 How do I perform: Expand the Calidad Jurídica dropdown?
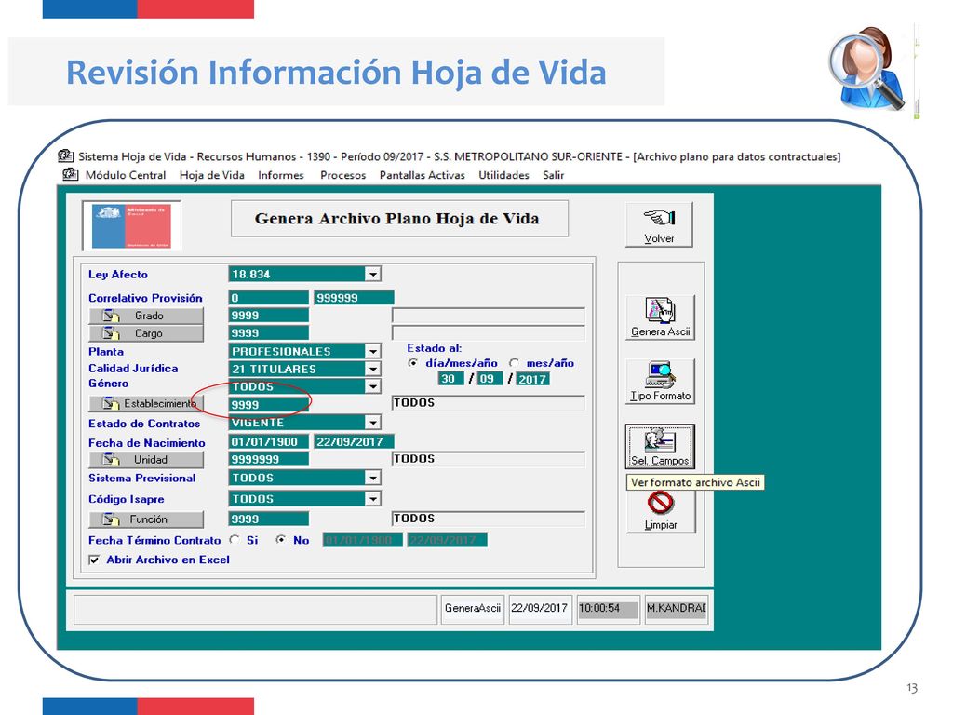coord(372,369)
